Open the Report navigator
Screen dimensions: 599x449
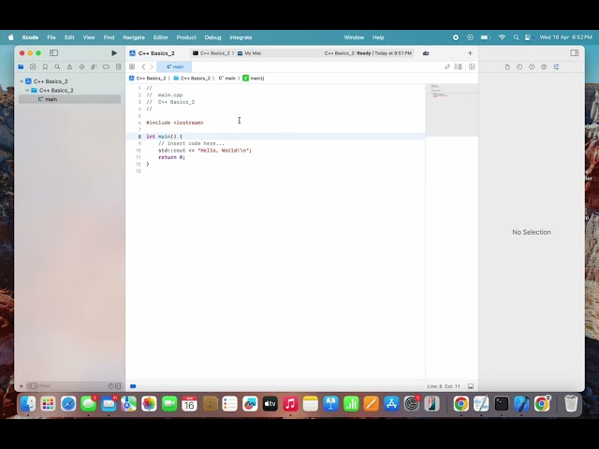[119, 66]
